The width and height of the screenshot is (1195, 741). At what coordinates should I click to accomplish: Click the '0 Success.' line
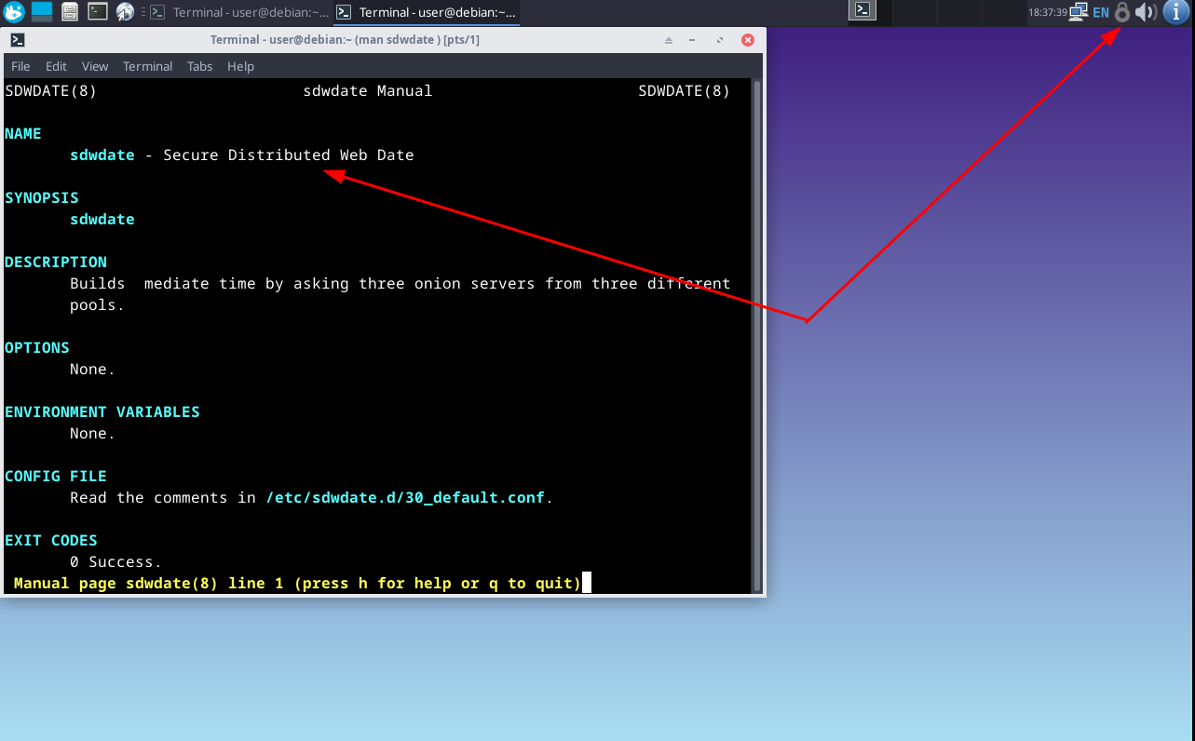[x=116, y=562]
